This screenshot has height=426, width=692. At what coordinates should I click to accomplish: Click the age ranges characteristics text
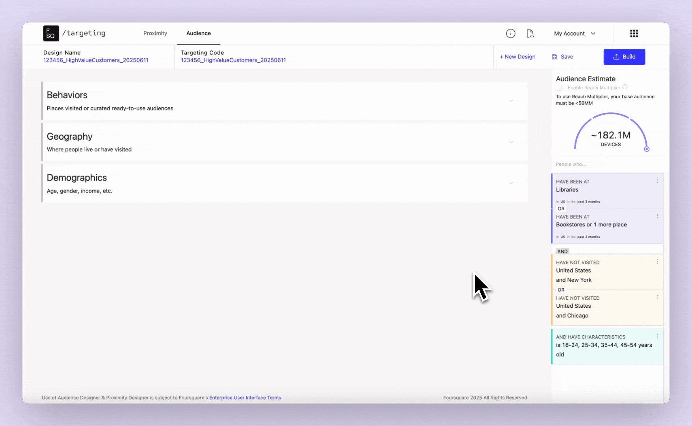(604, 349)
